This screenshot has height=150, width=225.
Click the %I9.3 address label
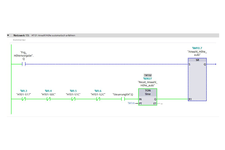point(24,91)
